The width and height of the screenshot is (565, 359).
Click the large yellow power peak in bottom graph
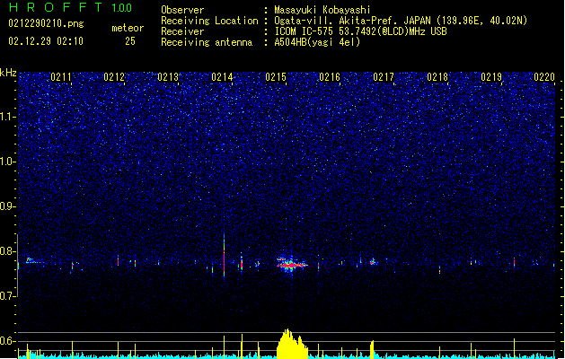click(x=292, y=344)
